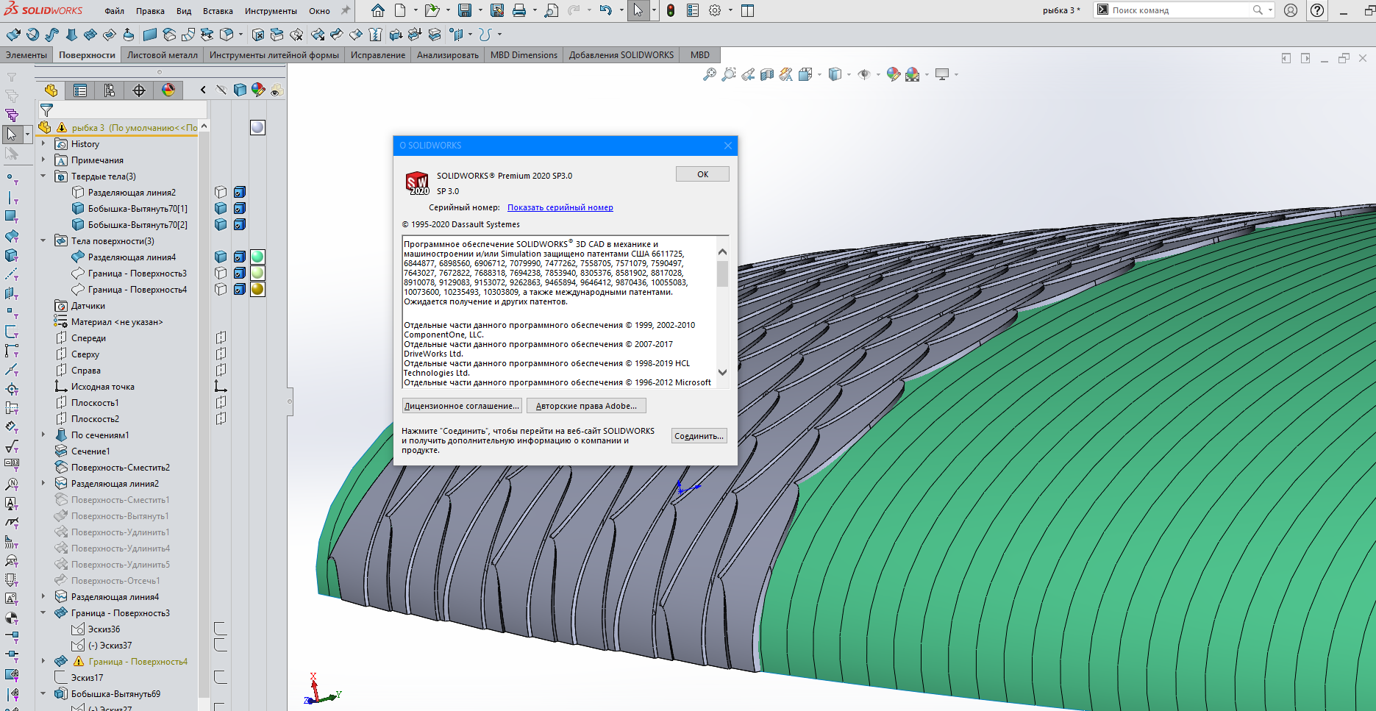Screen dimensions: 1376x711
Task: Toggle visibility of Разделяющая линия2 body
Action: [x=221, y=192]
